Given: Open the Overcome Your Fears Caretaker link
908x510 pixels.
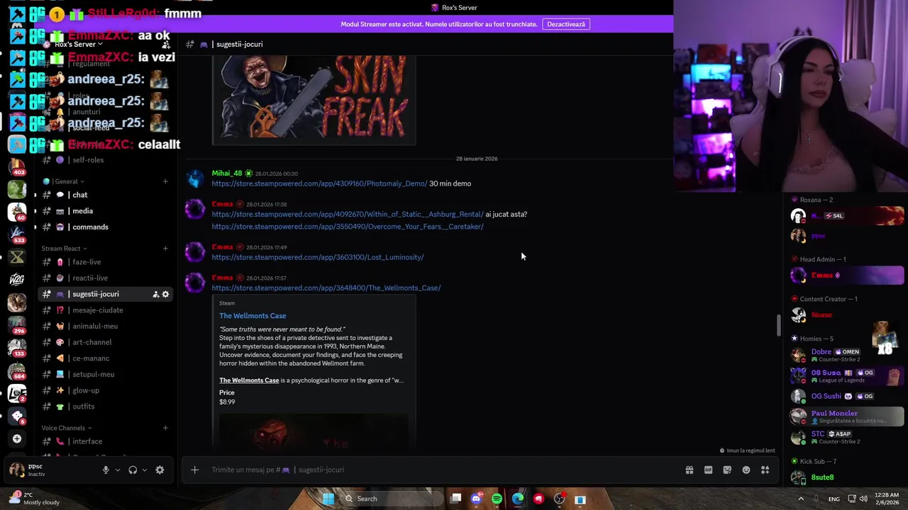Looking at the screenshot, I should coord(348,227).
